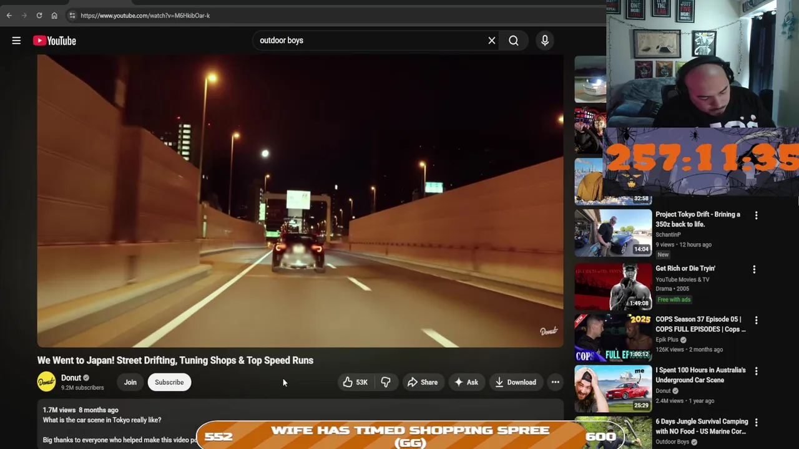Go to the browser home icon
This screenshot has width=799, height=449.
(x=54, y=16)
